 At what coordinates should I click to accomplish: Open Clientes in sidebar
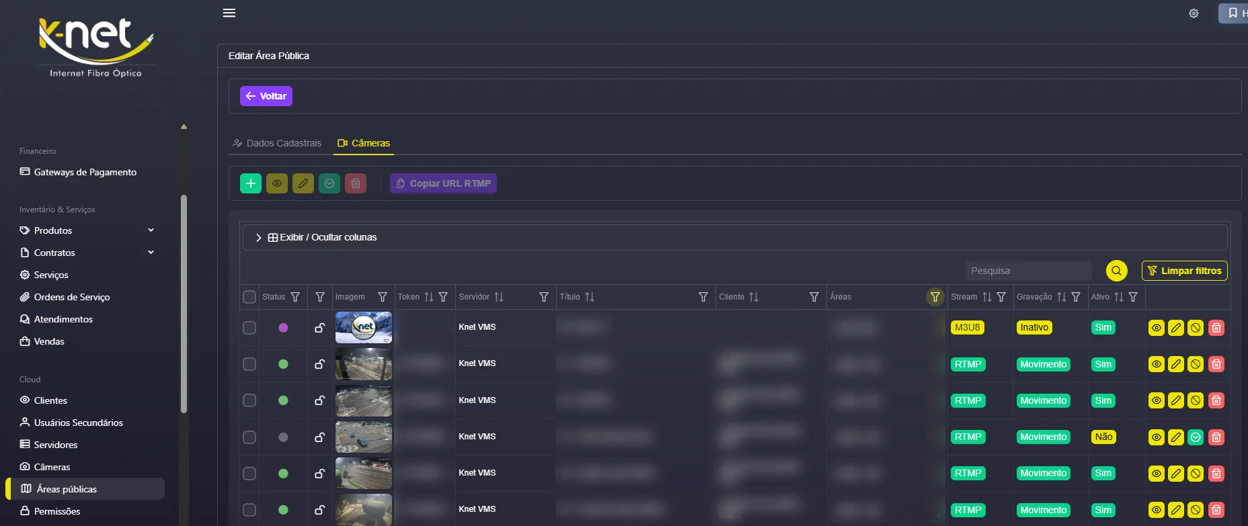(44, 400)
